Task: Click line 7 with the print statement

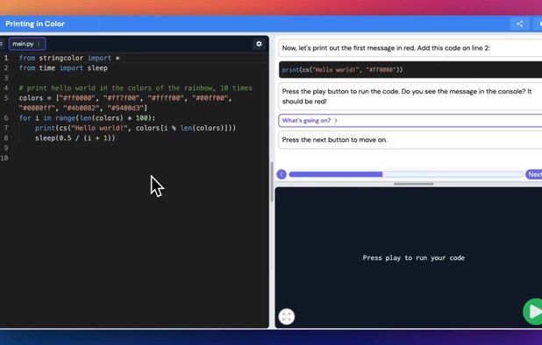Action: pos(134,128)
